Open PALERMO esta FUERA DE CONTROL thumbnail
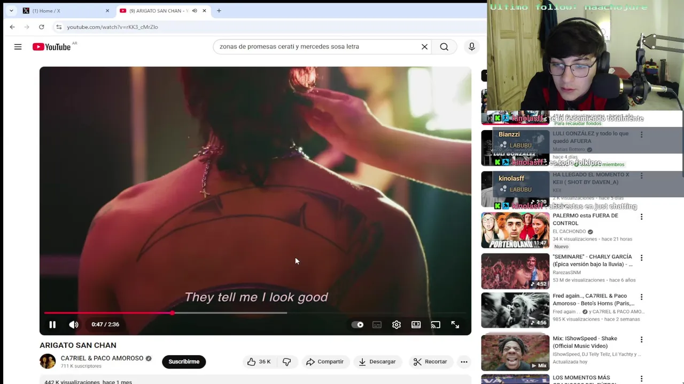The height and width of the screenshot is (384, 684). click(515, 230)
